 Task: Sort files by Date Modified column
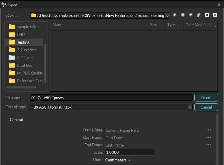(x=197, y=25)
